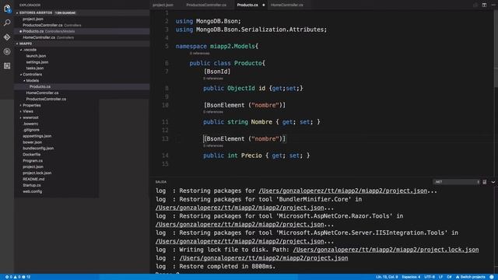Image resolution: width=498 pixels, height=280 pixels.
Task: Collapse the MIAPP2 project section
Action: [17, 44]
